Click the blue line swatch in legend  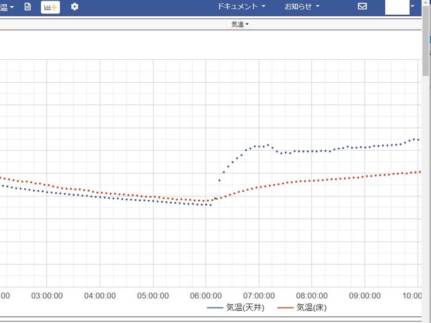click(215, 308)
